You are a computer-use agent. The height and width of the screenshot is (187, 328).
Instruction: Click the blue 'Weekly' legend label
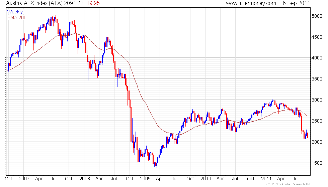(15, 12)
